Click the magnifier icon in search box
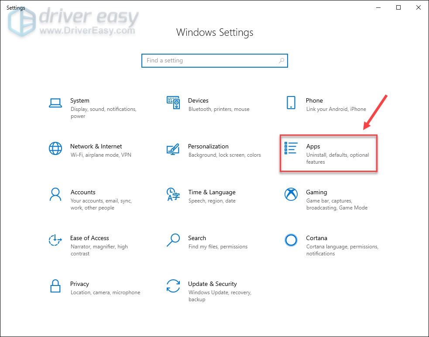 (281, 61)
